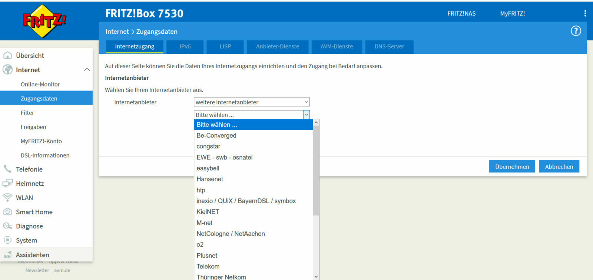This screenshot has height=280, width=593.
Task: Select KielNET from provider list
Action: (254, 211)
